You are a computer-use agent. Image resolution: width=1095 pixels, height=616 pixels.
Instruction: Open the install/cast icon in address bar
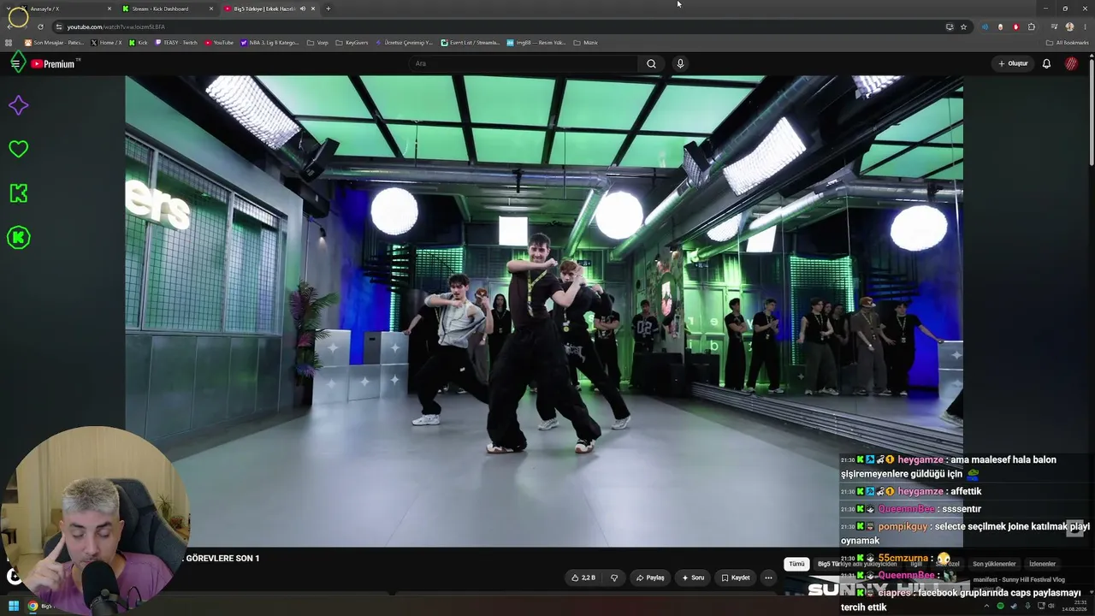(x=950, y=27)
